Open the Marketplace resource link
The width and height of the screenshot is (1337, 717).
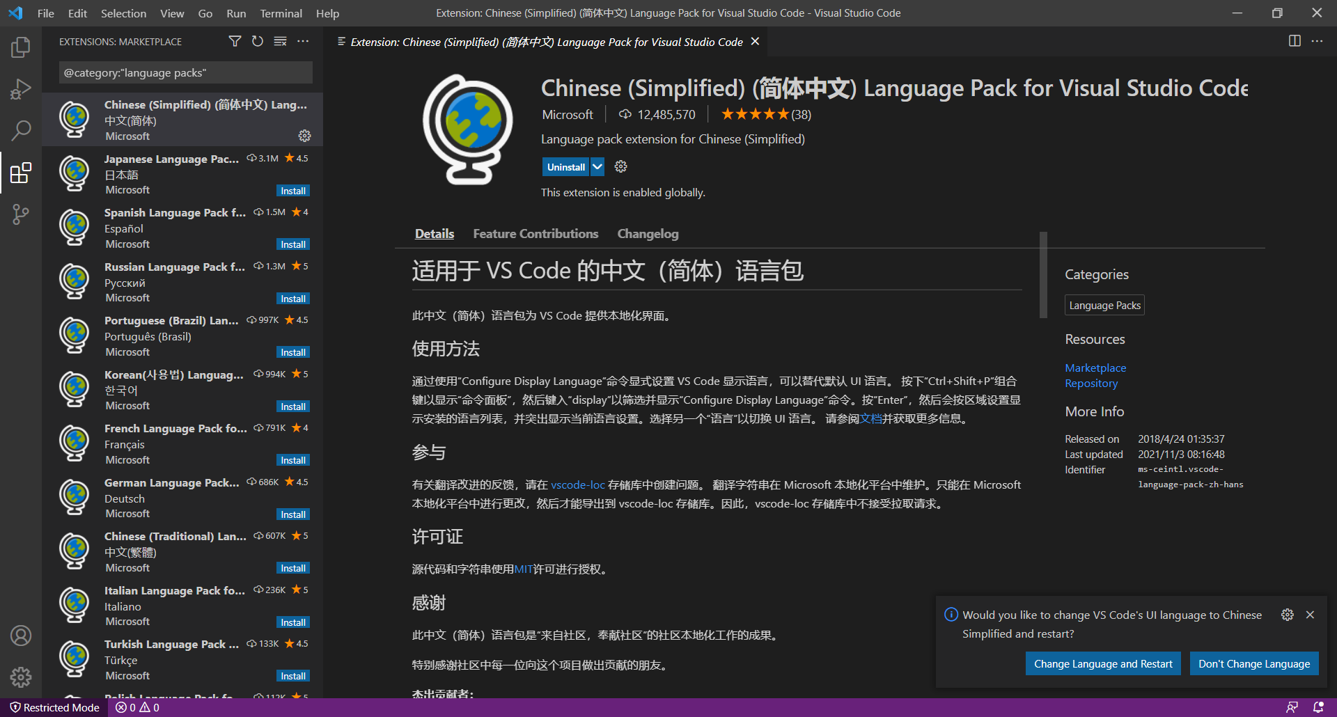point(1095,368)
